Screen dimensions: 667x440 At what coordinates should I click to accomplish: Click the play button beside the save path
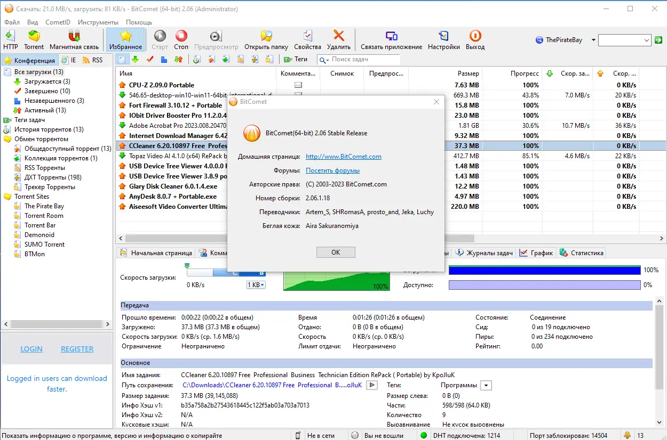(x=372, y=385)
